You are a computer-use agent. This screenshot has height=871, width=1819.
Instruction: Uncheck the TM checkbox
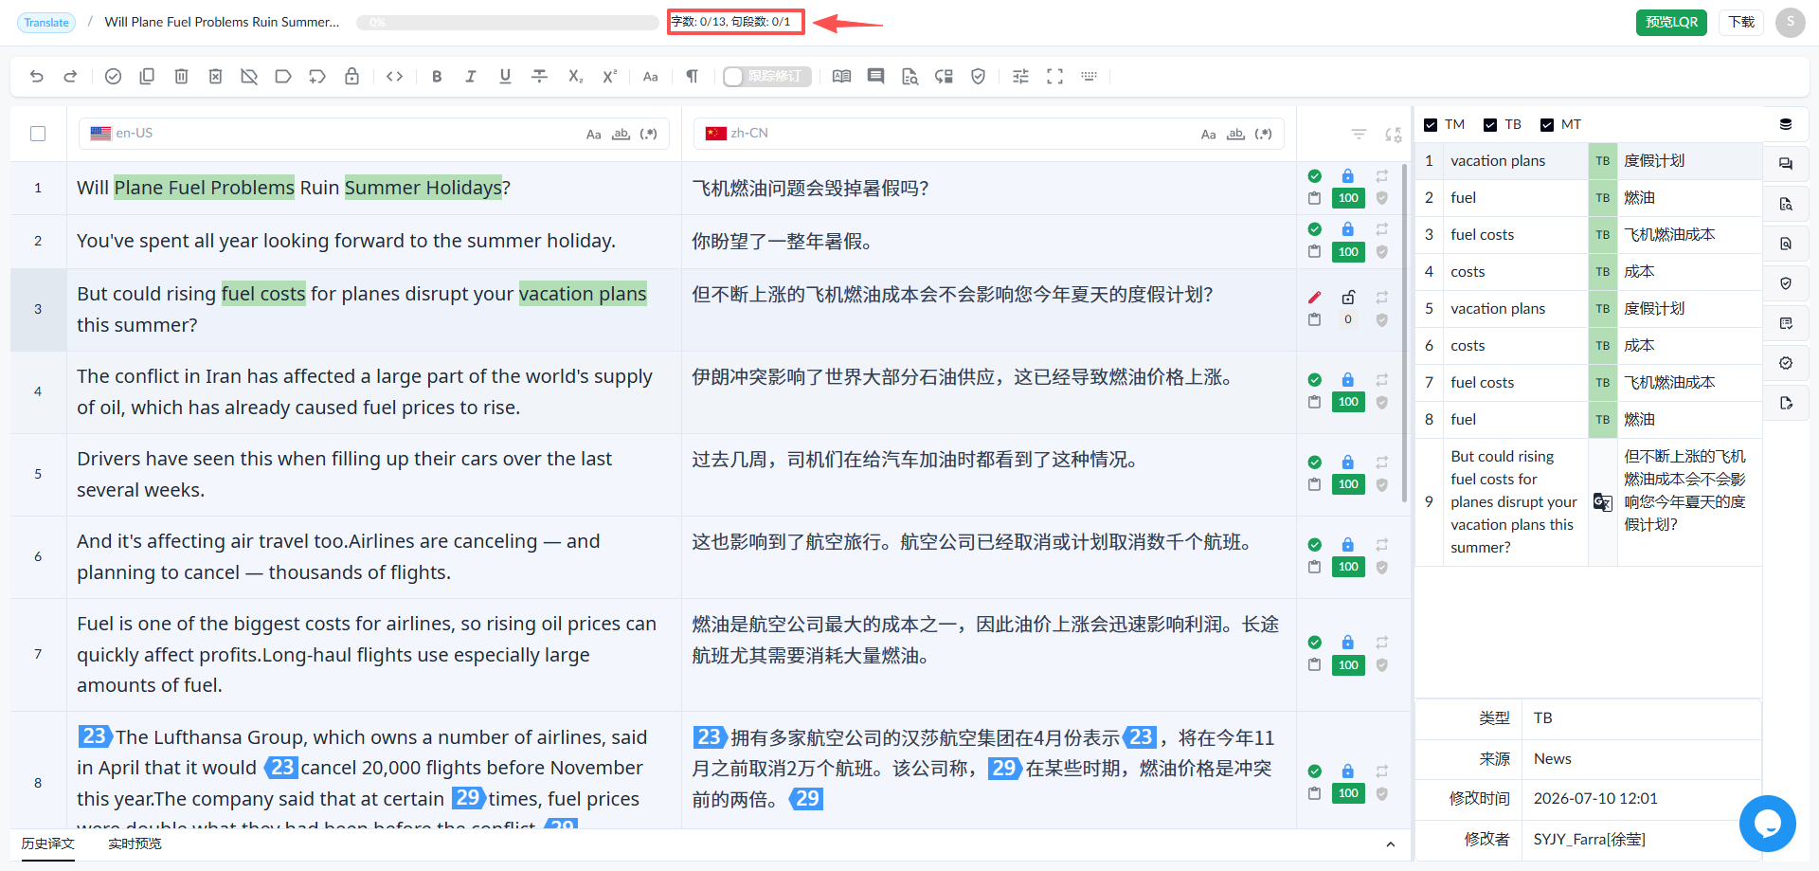click(x=1431, y=125)
